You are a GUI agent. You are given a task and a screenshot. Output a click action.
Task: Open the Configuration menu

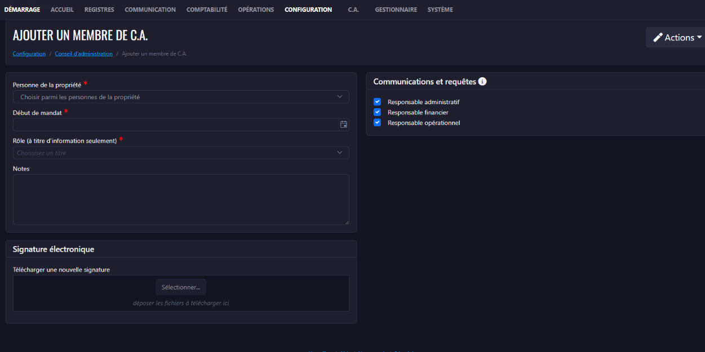(308, 10)
